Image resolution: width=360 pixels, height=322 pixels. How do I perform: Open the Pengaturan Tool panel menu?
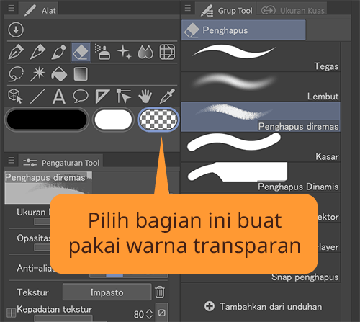11,160
